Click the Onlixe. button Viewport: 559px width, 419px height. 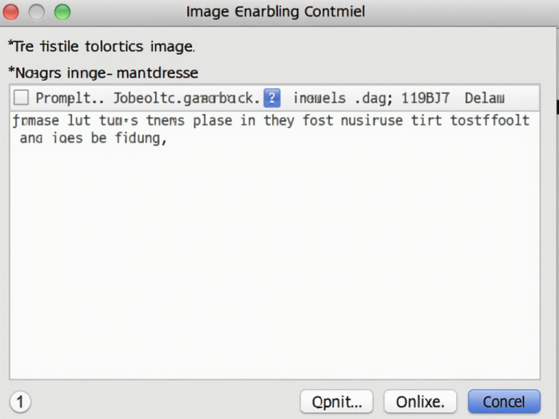420,402
